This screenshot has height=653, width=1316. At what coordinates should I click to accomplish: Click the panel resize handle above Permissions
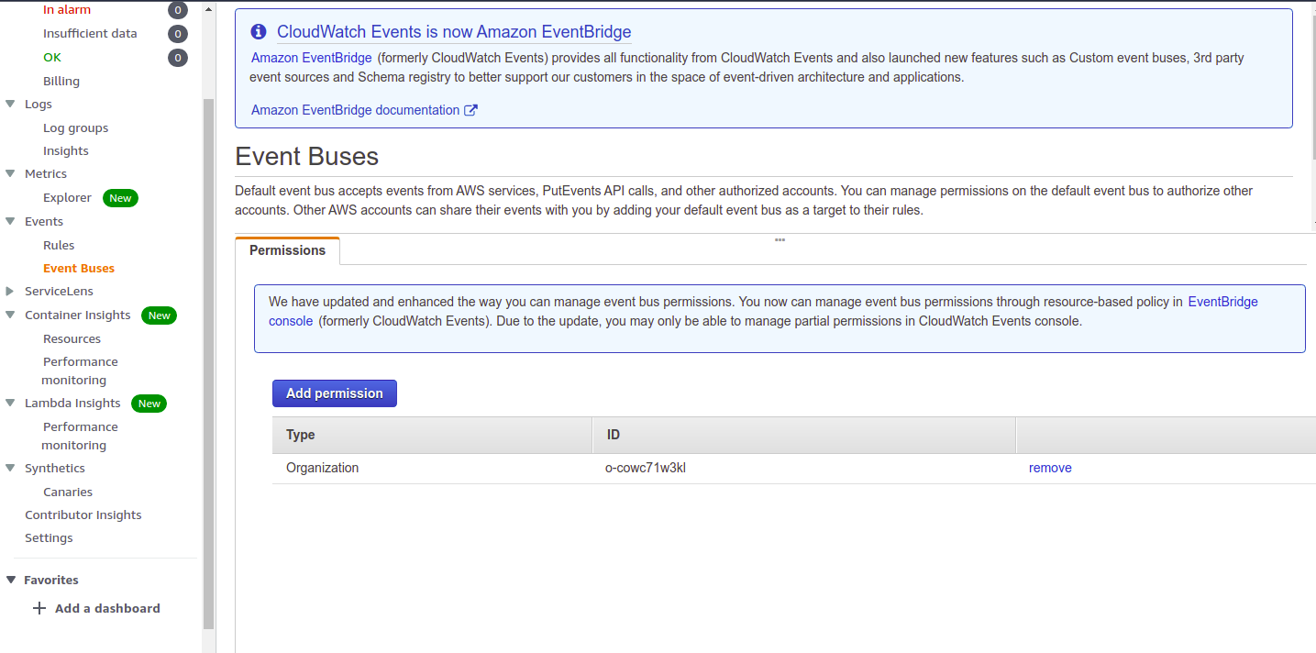780,239
